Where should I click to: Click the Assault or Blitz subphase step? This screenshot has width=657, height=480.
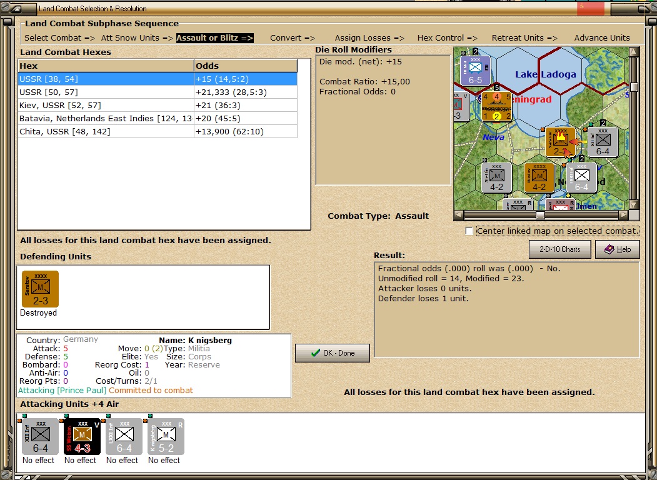pyautogui.click(x=214, y=37)
